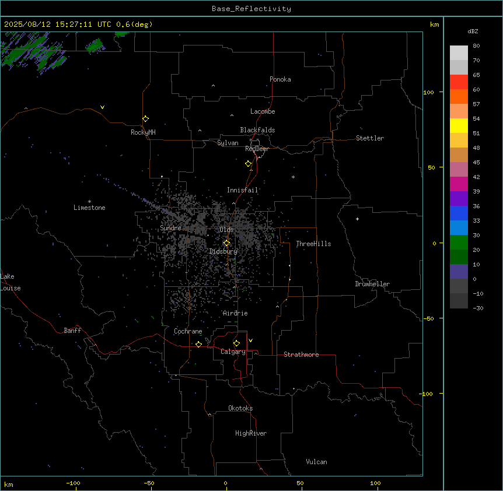The height and width of the screenshot is (491, 503).
Task: Click the Lacombe map label
Action: 263,111
